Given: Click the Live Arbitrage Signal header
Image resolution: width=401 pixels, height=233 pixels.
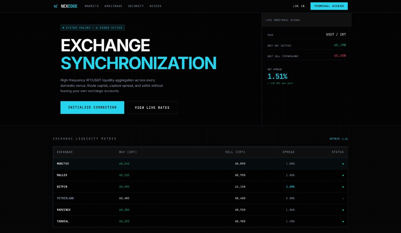Looking at the screenshot, I should (283, 20).
